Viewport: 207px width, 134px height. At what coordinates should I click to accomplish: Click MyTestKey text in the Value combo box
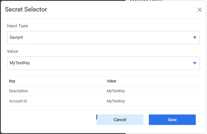20,63
